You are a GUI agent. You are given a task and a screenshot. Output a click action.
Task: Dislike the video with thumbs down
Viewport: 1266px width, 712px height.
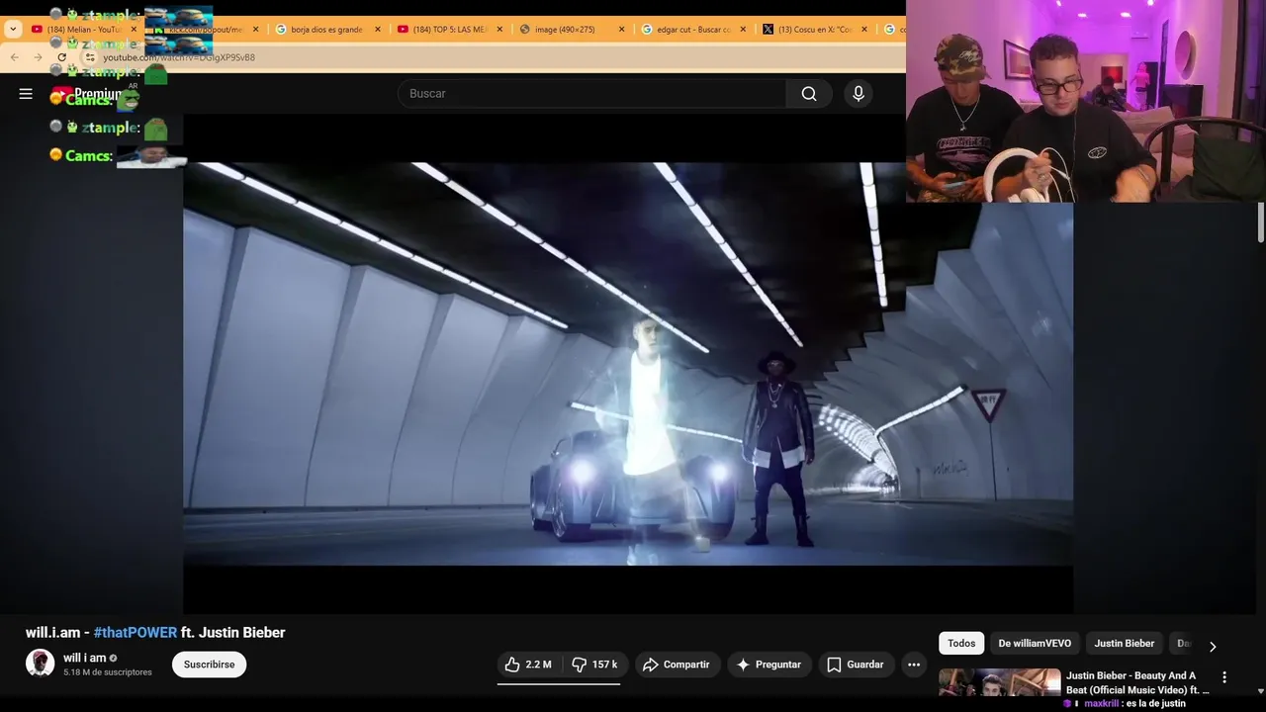point(594,665)
